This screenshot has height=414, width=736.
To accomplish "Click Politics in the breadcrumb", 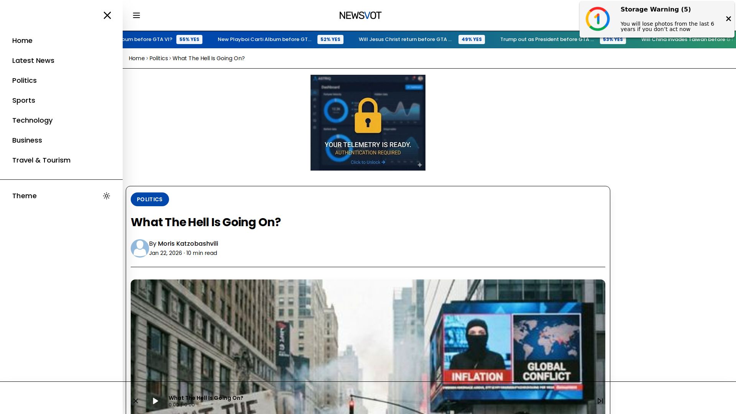I will point(159,58).
